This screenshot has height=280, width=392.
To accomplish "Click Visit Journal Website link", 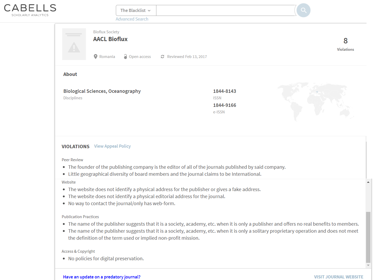I will click(x=338, y=277).
